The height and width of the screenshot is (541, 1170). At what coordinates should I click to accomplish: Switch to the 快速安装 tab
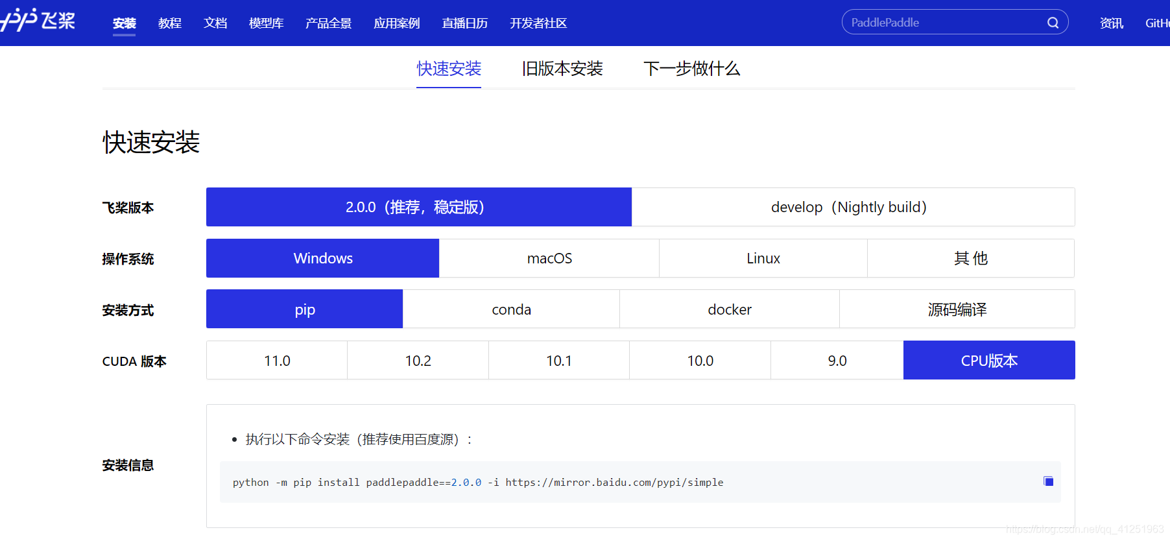tap(449, 69)
